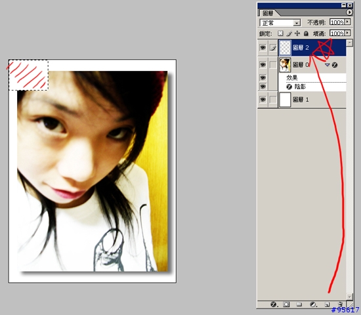Click the layer style icon on 圖層 0

pyautogui.click(x=335, y=65)
